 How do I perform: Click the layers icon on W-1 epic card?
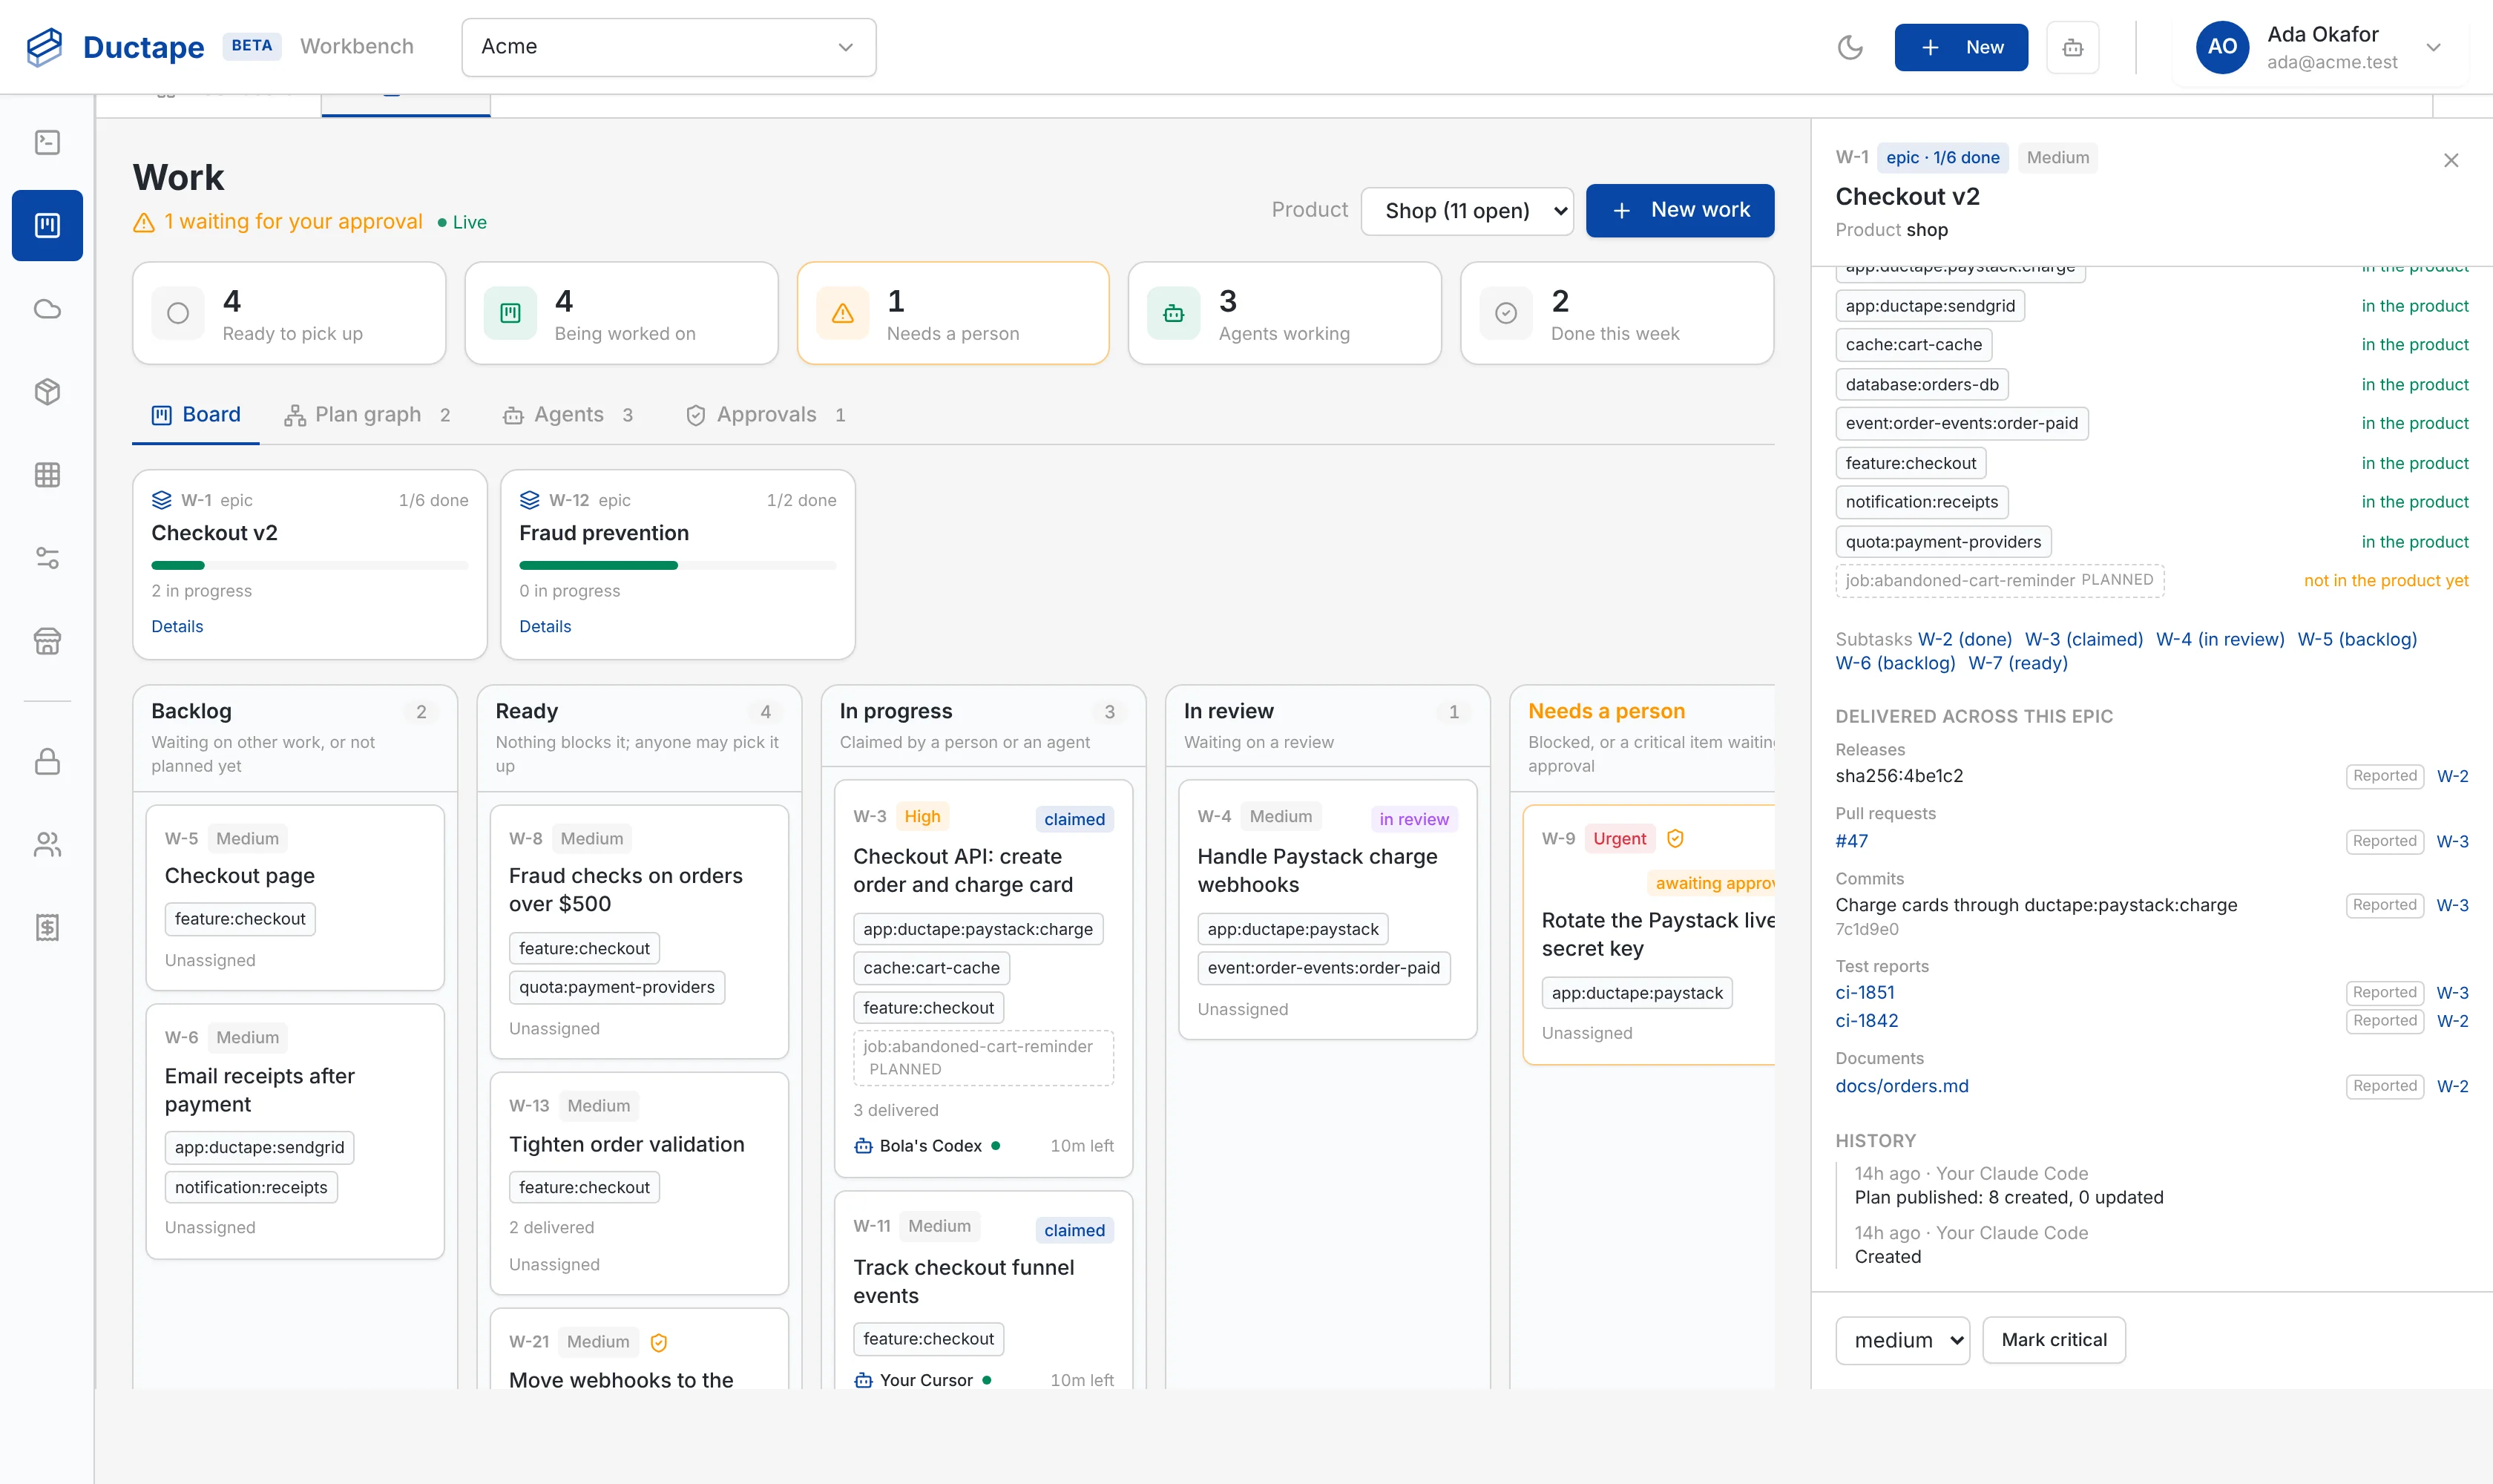161,500
